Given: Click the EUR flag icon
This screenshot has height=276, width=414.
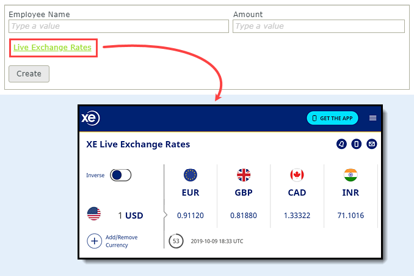Looking at the screenshot, I should tap(191, 175).
